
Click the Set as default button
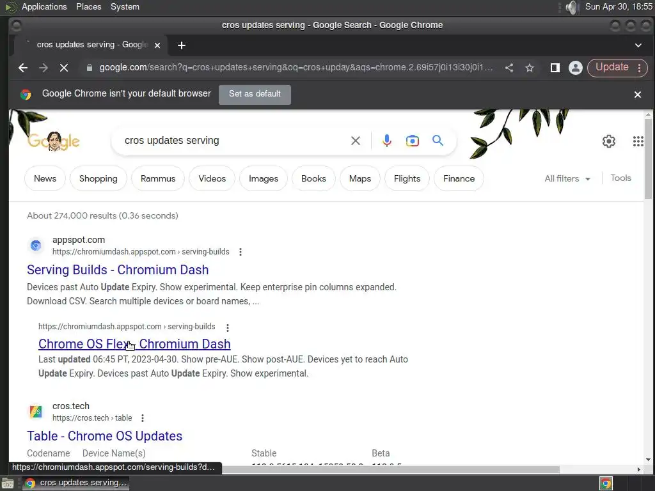coord(255,94)
